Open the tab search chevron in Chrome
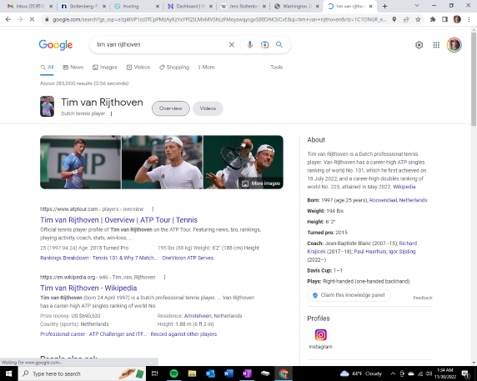477x381 pixels. (x=417, y=6)
